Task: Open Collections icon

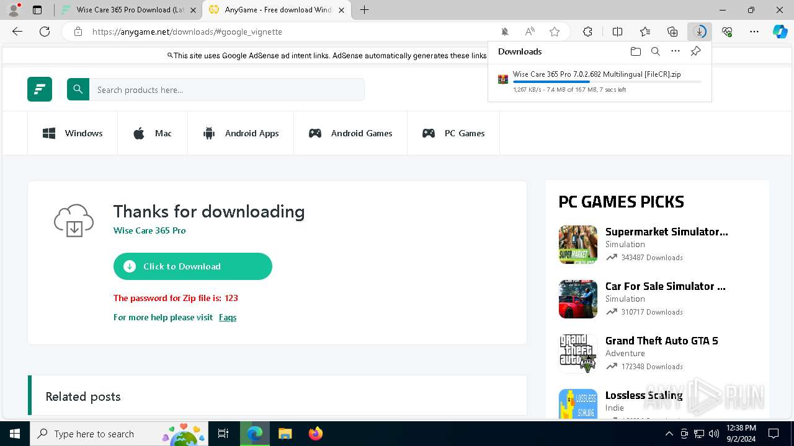Action: coord(672,32)
